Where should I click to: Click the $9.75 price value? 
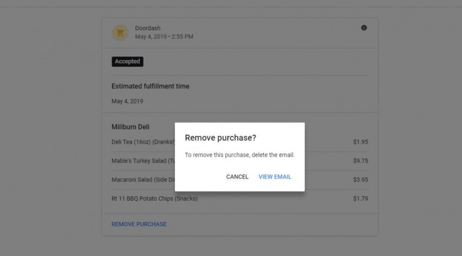coord(360,161)
